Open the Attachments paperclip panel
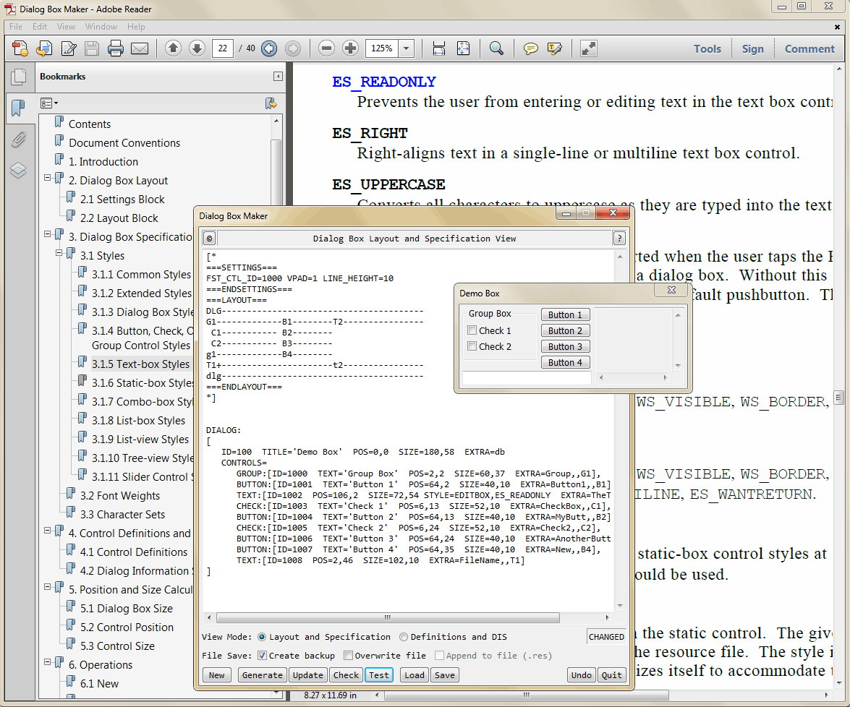 tap(18, 140)
